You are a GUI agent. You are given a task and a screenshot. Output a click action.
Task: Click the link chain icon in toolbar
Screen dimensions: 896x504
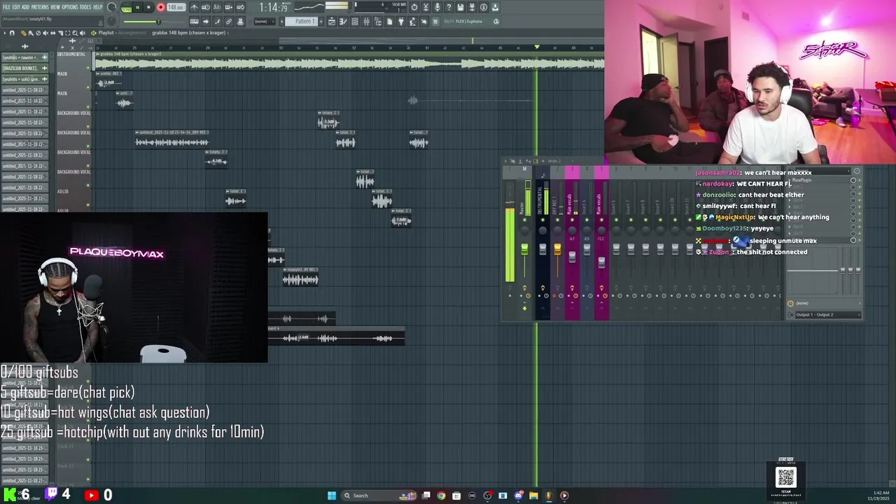tap(228, 21)
